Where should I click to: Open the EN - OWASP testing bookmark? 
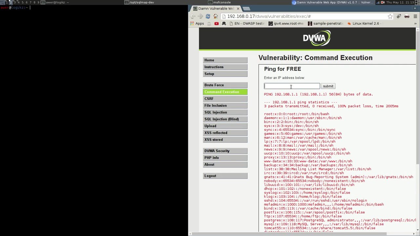247,24
